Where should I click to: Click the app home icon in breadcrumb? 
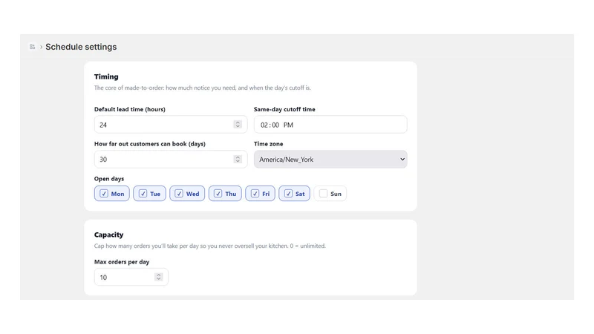[x=32, y=47]
